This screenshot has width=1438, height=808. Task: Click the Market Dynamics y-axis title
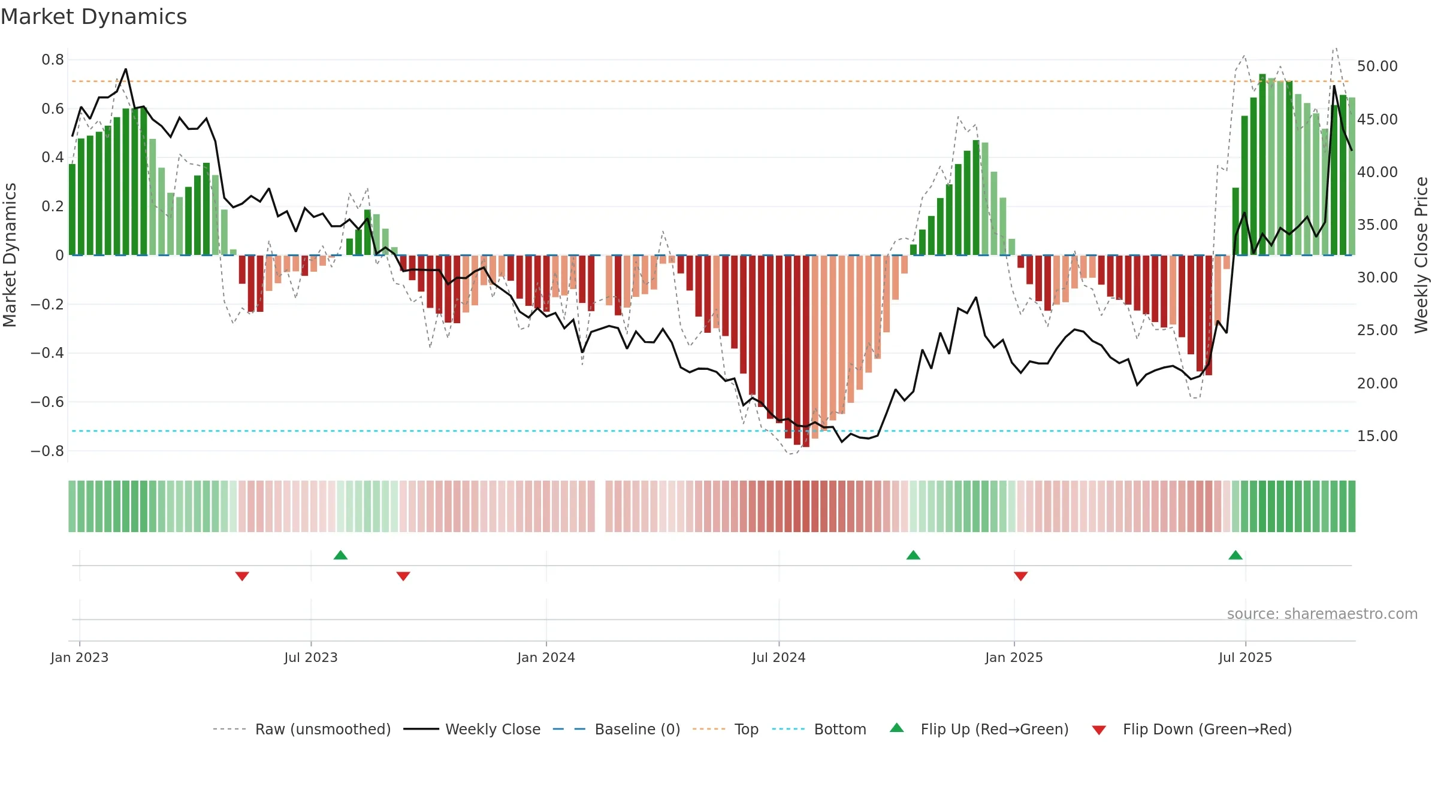(x=10, y=255)
